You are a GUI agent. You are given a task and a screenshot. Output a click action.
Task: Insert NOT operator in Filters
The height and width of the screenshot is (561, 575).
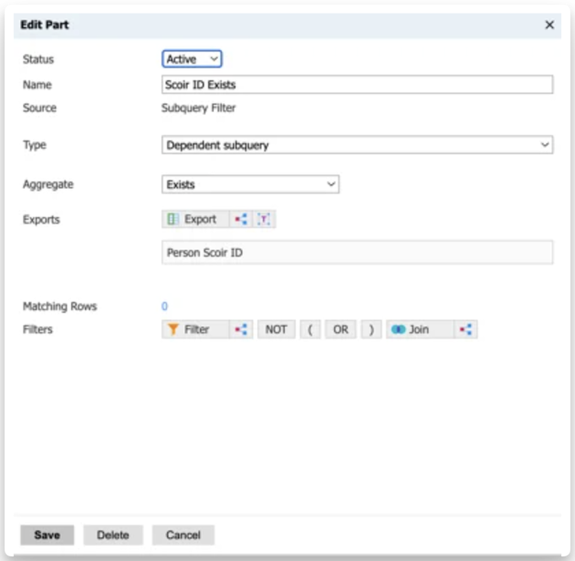pyautogui.click(x=277, y=329)
